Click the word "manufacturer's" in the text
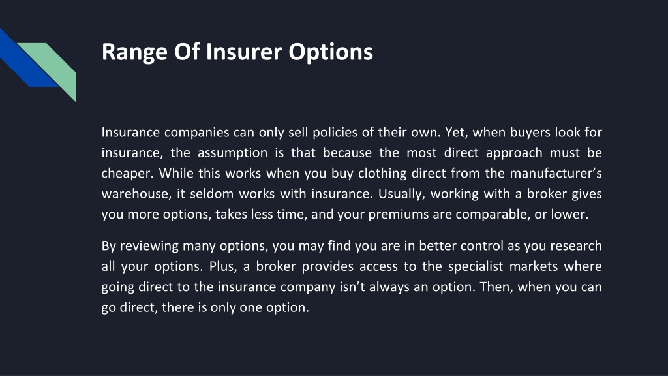Image resolution: width=668 pixels, height=376 pixels. (x=556, y=173)
